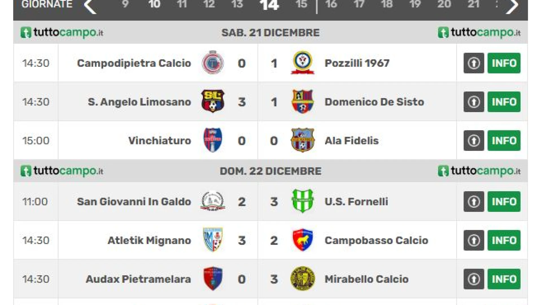542x305 pixels.
Task: Click the Campobasso Calcio wolf crest
Action: (x=303, y=240)
